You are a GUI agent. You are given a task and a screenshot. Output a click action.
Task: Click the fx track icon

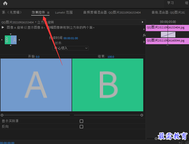144,35
